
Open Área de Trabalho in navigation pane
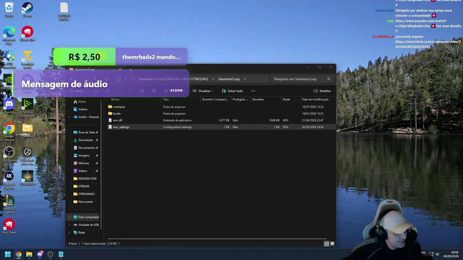87,133
